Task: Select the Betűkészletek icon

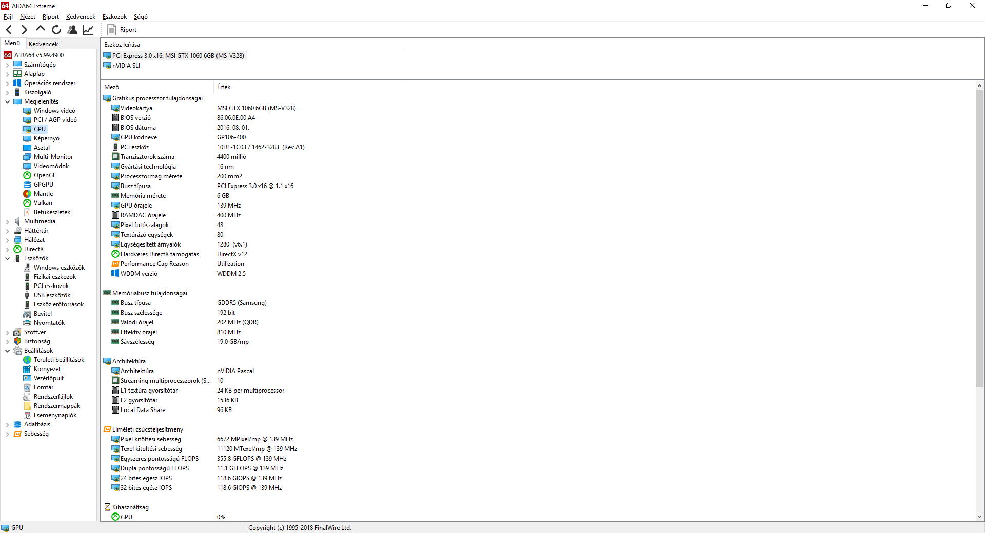Action: click(x=27, y=212)
